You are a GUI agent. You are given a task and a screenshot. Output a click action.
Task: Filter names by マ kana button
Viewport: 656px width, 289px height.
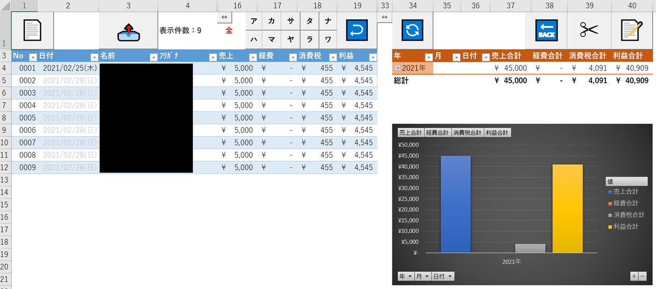(x=272, y=40)
